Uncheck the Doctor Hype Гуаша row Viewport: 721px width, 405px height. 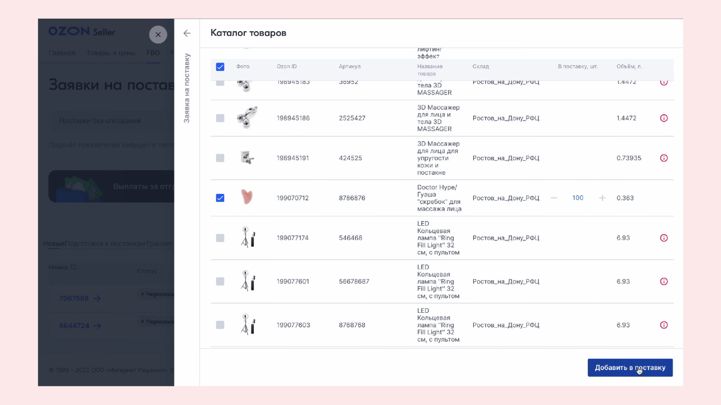[220, 198]
